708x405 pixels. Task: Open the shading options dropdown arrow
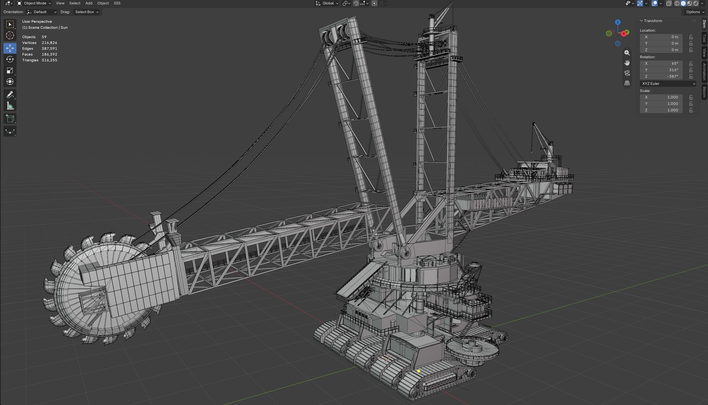(x=702, y=3)
